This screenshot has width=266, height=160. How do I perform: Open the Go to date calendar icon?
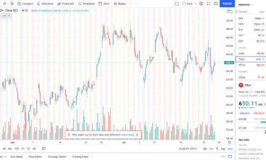43,149
